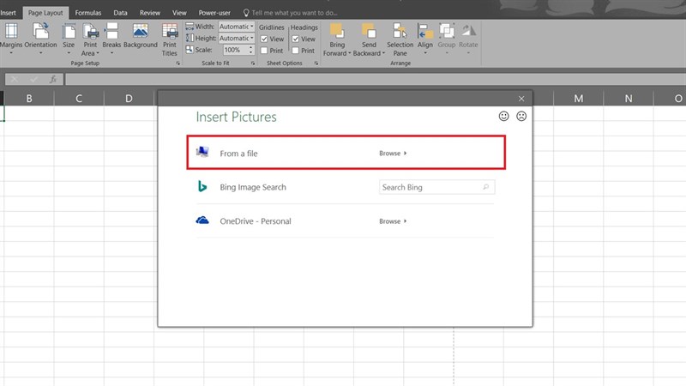Viewport: 686px width, 386px height.
Task: Open the page Size menu
Action: point(69,39)
